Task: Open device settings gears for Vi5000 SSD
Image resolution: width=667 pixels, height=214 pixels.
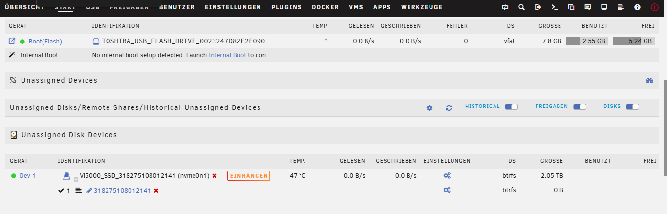Action: pos(447,176)
